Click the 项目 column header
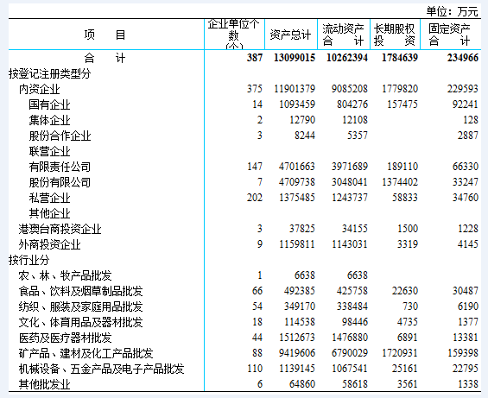This screenshot has height=398, width=488. (x=105, y=35)
